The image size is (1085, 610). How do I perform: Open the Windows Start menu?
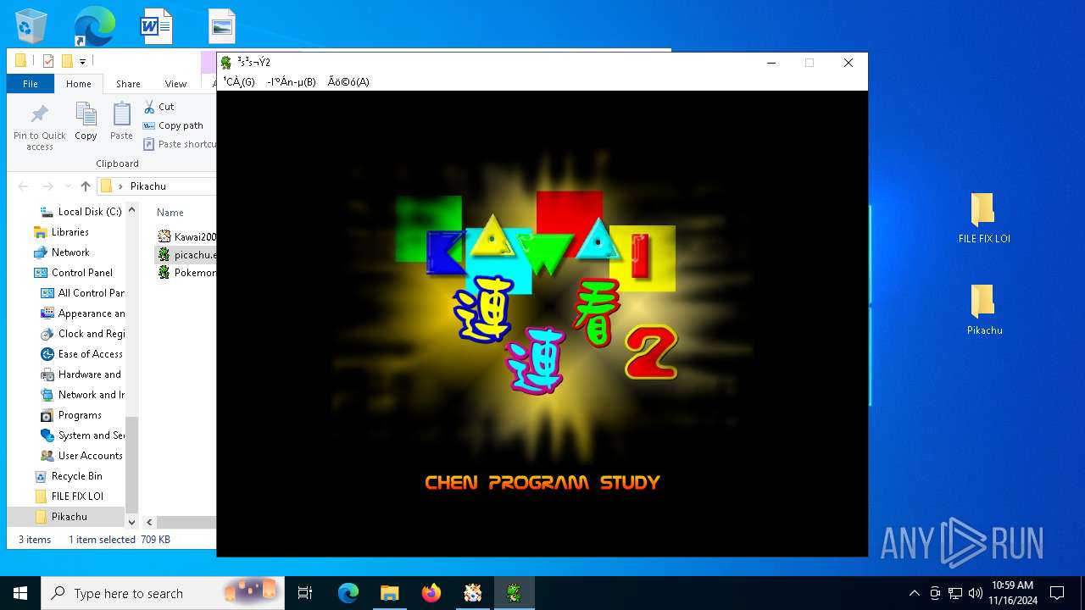click(20, 593)
